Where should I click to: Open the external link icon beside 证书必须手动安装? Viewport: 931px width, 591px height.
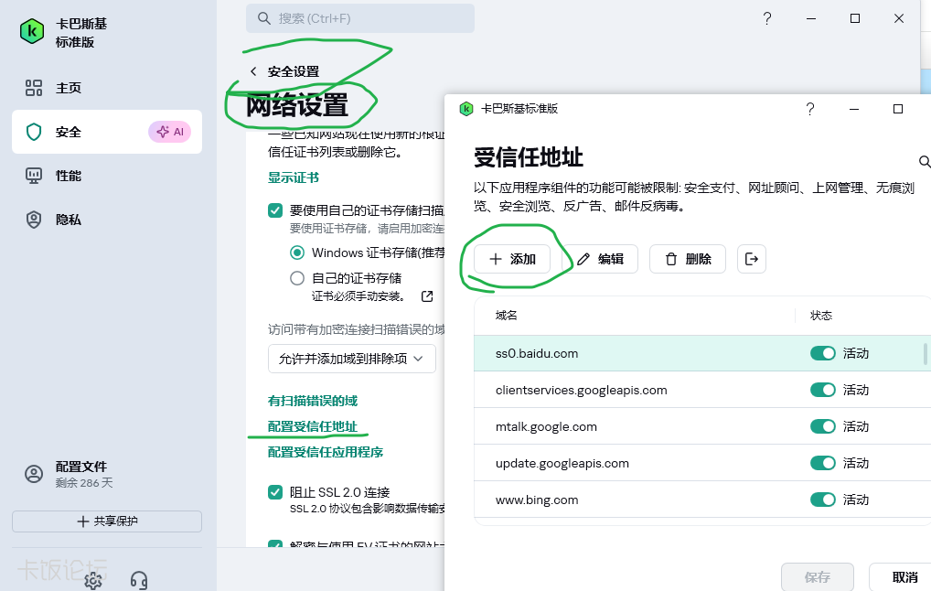[427, 296]
